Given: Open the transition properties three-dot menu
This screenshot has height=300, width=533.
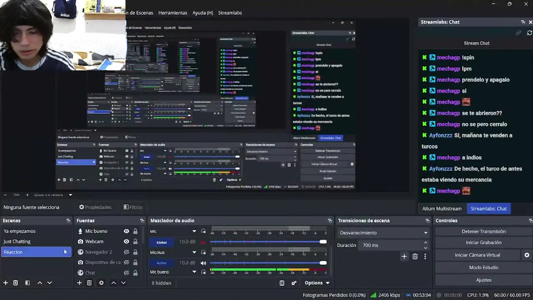Looking at the screenshot, I should pyautogui.click(x=425, y=257).
